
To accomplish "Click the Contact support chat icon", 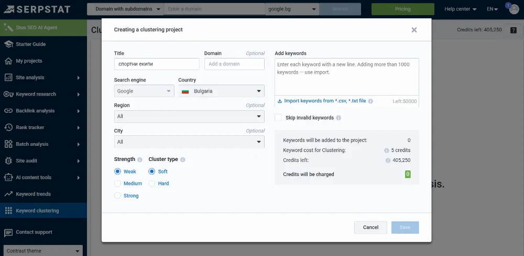I will pos(8,232).
